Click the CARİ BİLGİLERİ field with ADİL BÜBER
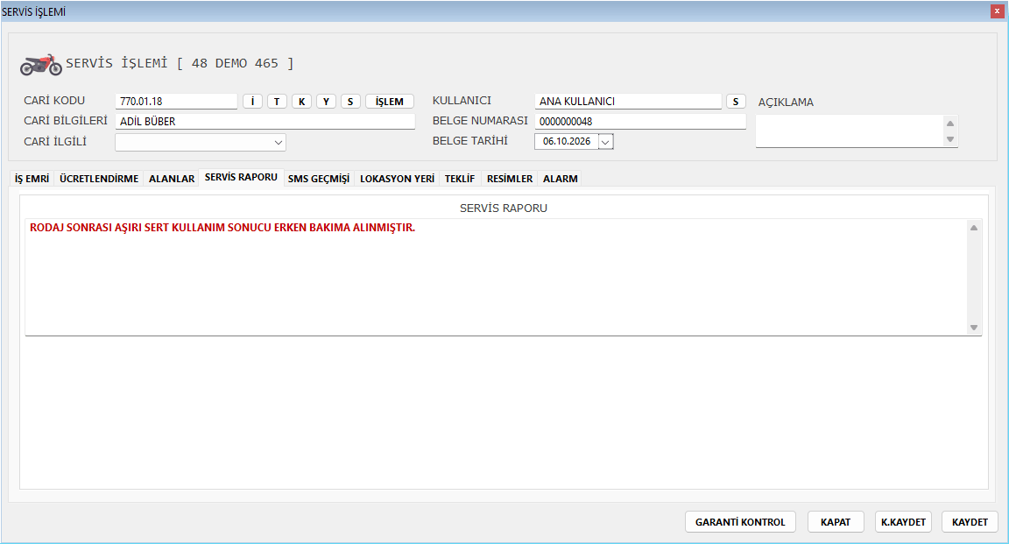The height and width of the screenshot is (544, 1009). (265, 121)
